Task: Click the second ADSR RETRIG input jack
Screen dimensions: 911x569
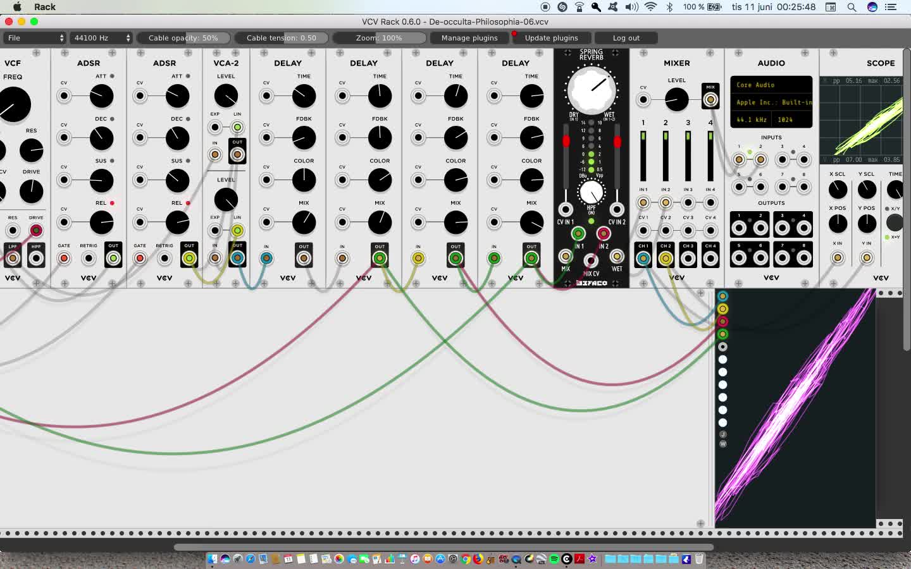Action: (x=164, y=258)
